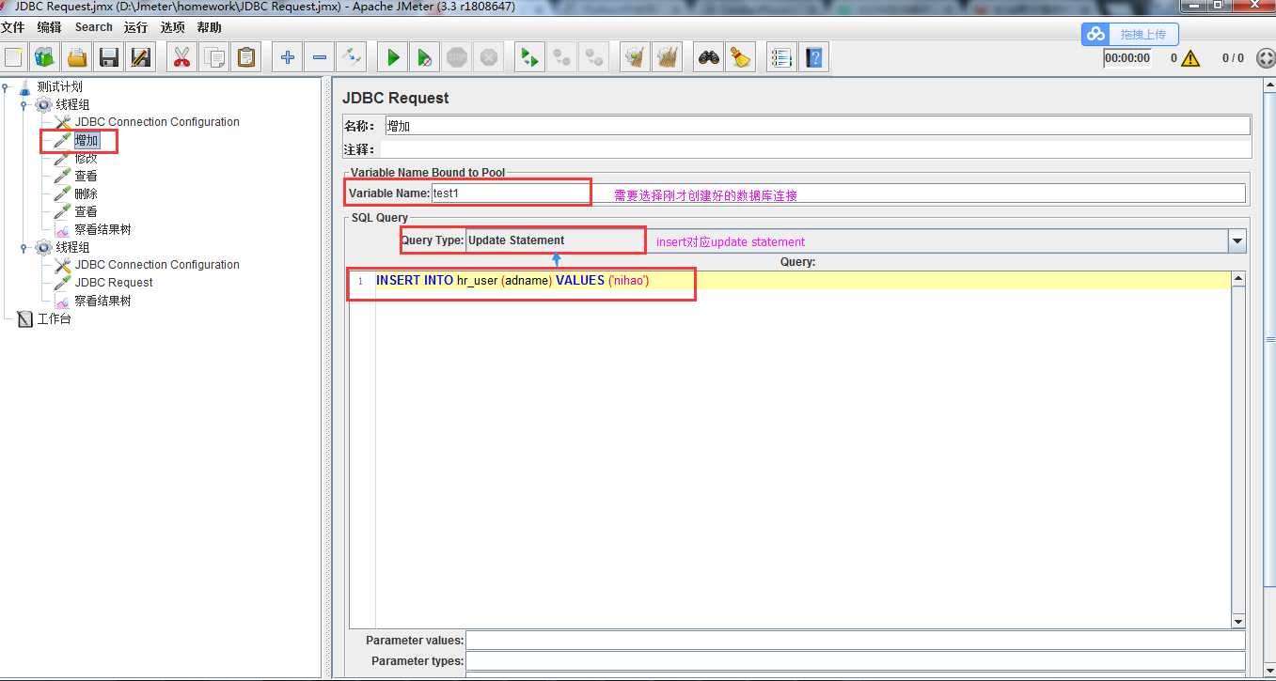
Task: Open the 运行 menu
Action: coord(135,27)
